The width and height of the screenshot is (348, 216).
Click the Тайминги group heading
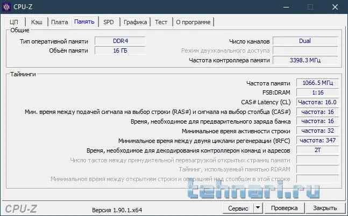23,74
